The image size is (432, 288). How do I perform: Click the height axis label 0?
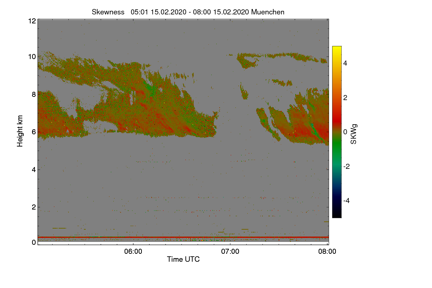click(x=34, y=242)
